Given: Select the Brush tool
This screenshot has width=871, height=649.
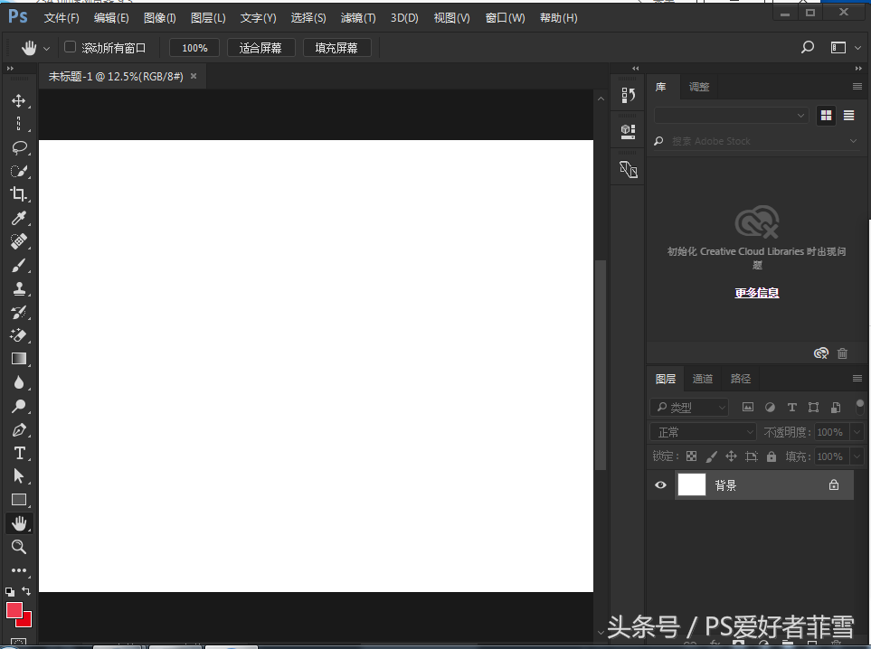Looking at the screenshot, I should pos(19,266).
